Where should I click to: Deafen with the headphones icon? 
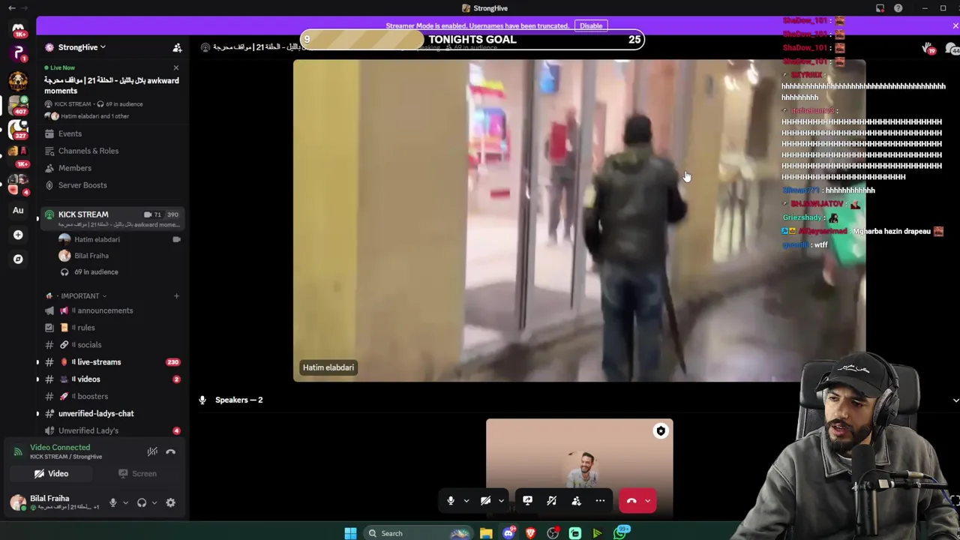point(142,503)
